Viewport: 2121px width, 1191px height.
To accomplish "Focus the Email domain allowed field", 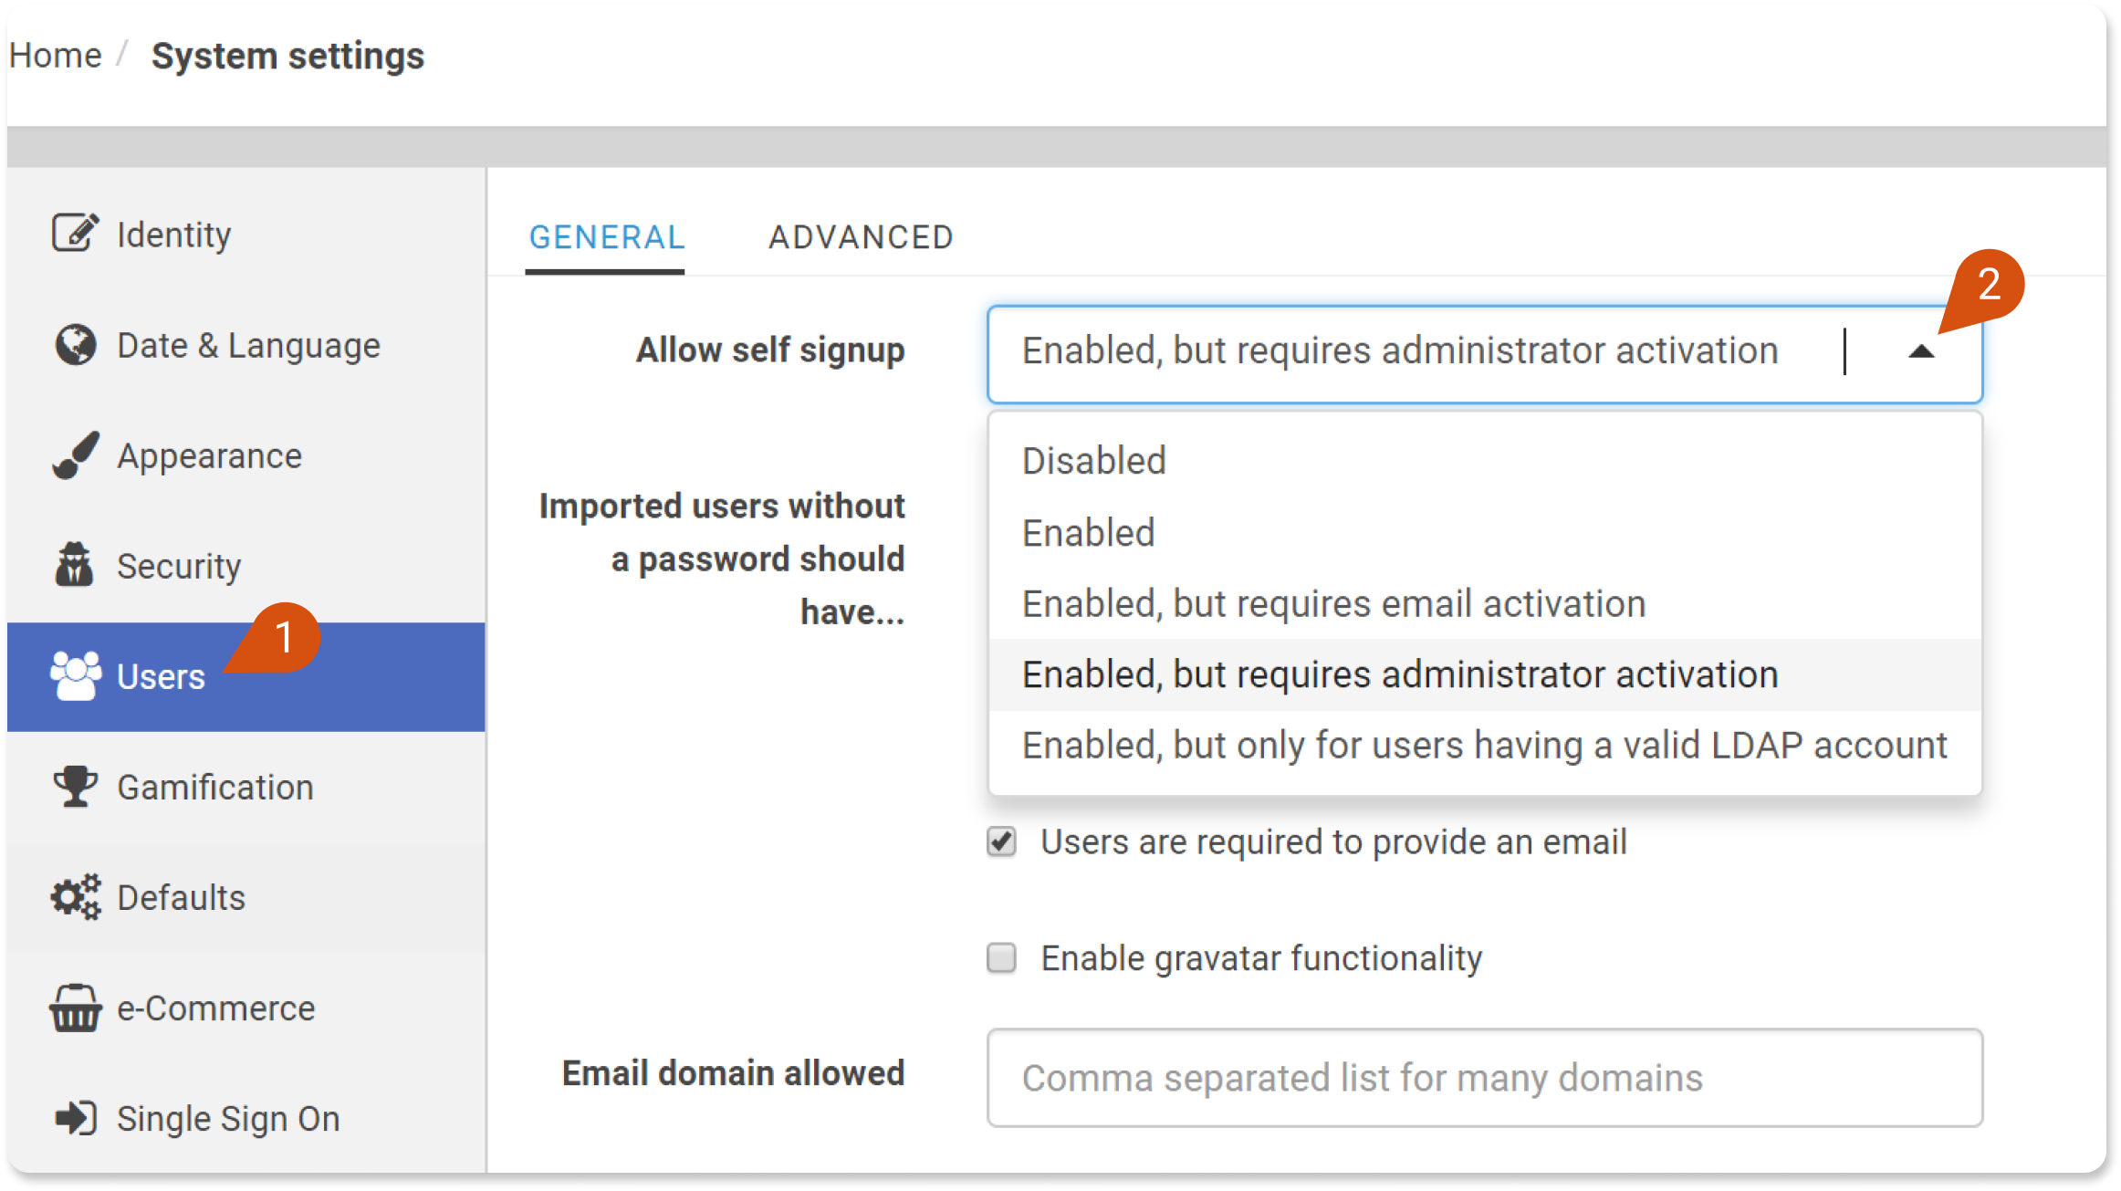I will 1484,1078.
